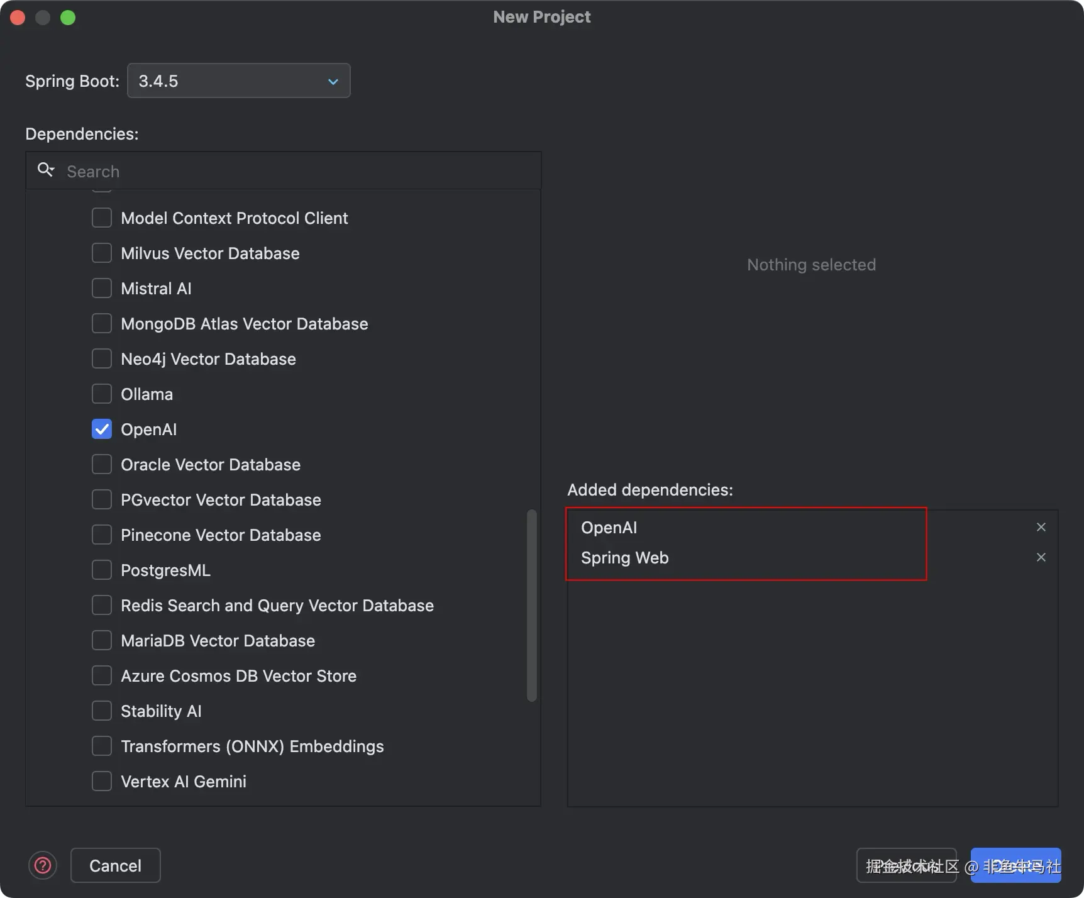This screenshot has width=1084, height=898.
Task: Select Spring Web in Added dependencies list
Action: pos(625,558)
